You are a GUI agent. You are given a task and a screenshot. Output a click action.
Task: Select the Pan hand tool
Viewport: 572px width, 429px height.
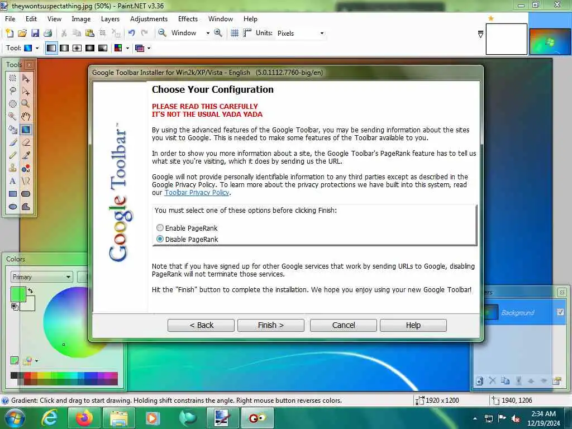point(26,116)
